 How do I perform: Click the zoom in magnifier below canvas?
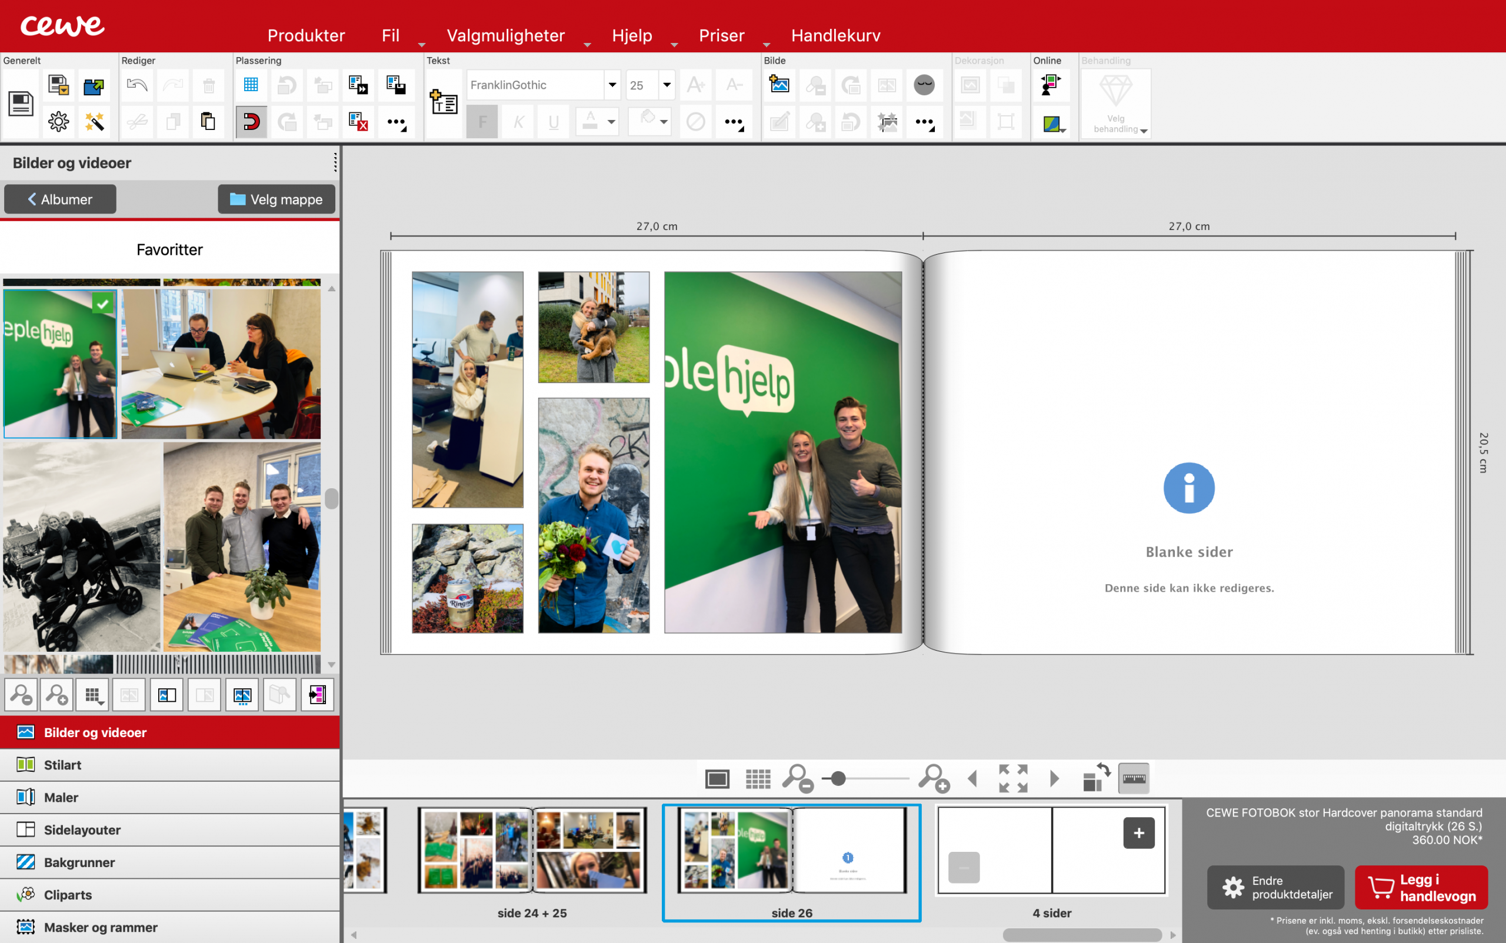934,778
